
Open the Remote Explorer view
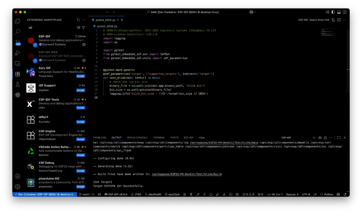click(17, 64)
